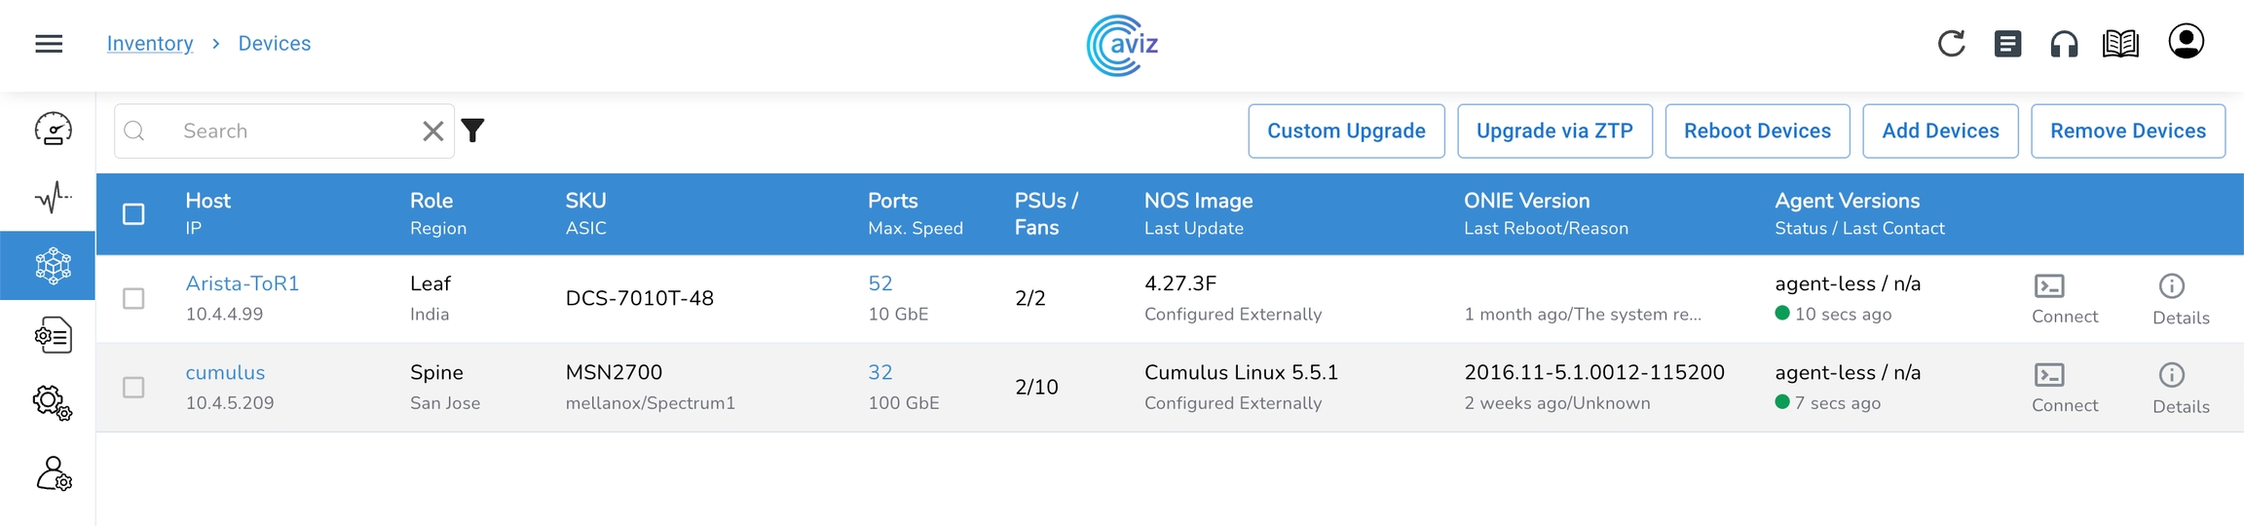Screen dimensions: 2244x526
Task: Open the dashboard gauge sidebar icon
Action: pyautogui.click(x=53, y=129)
